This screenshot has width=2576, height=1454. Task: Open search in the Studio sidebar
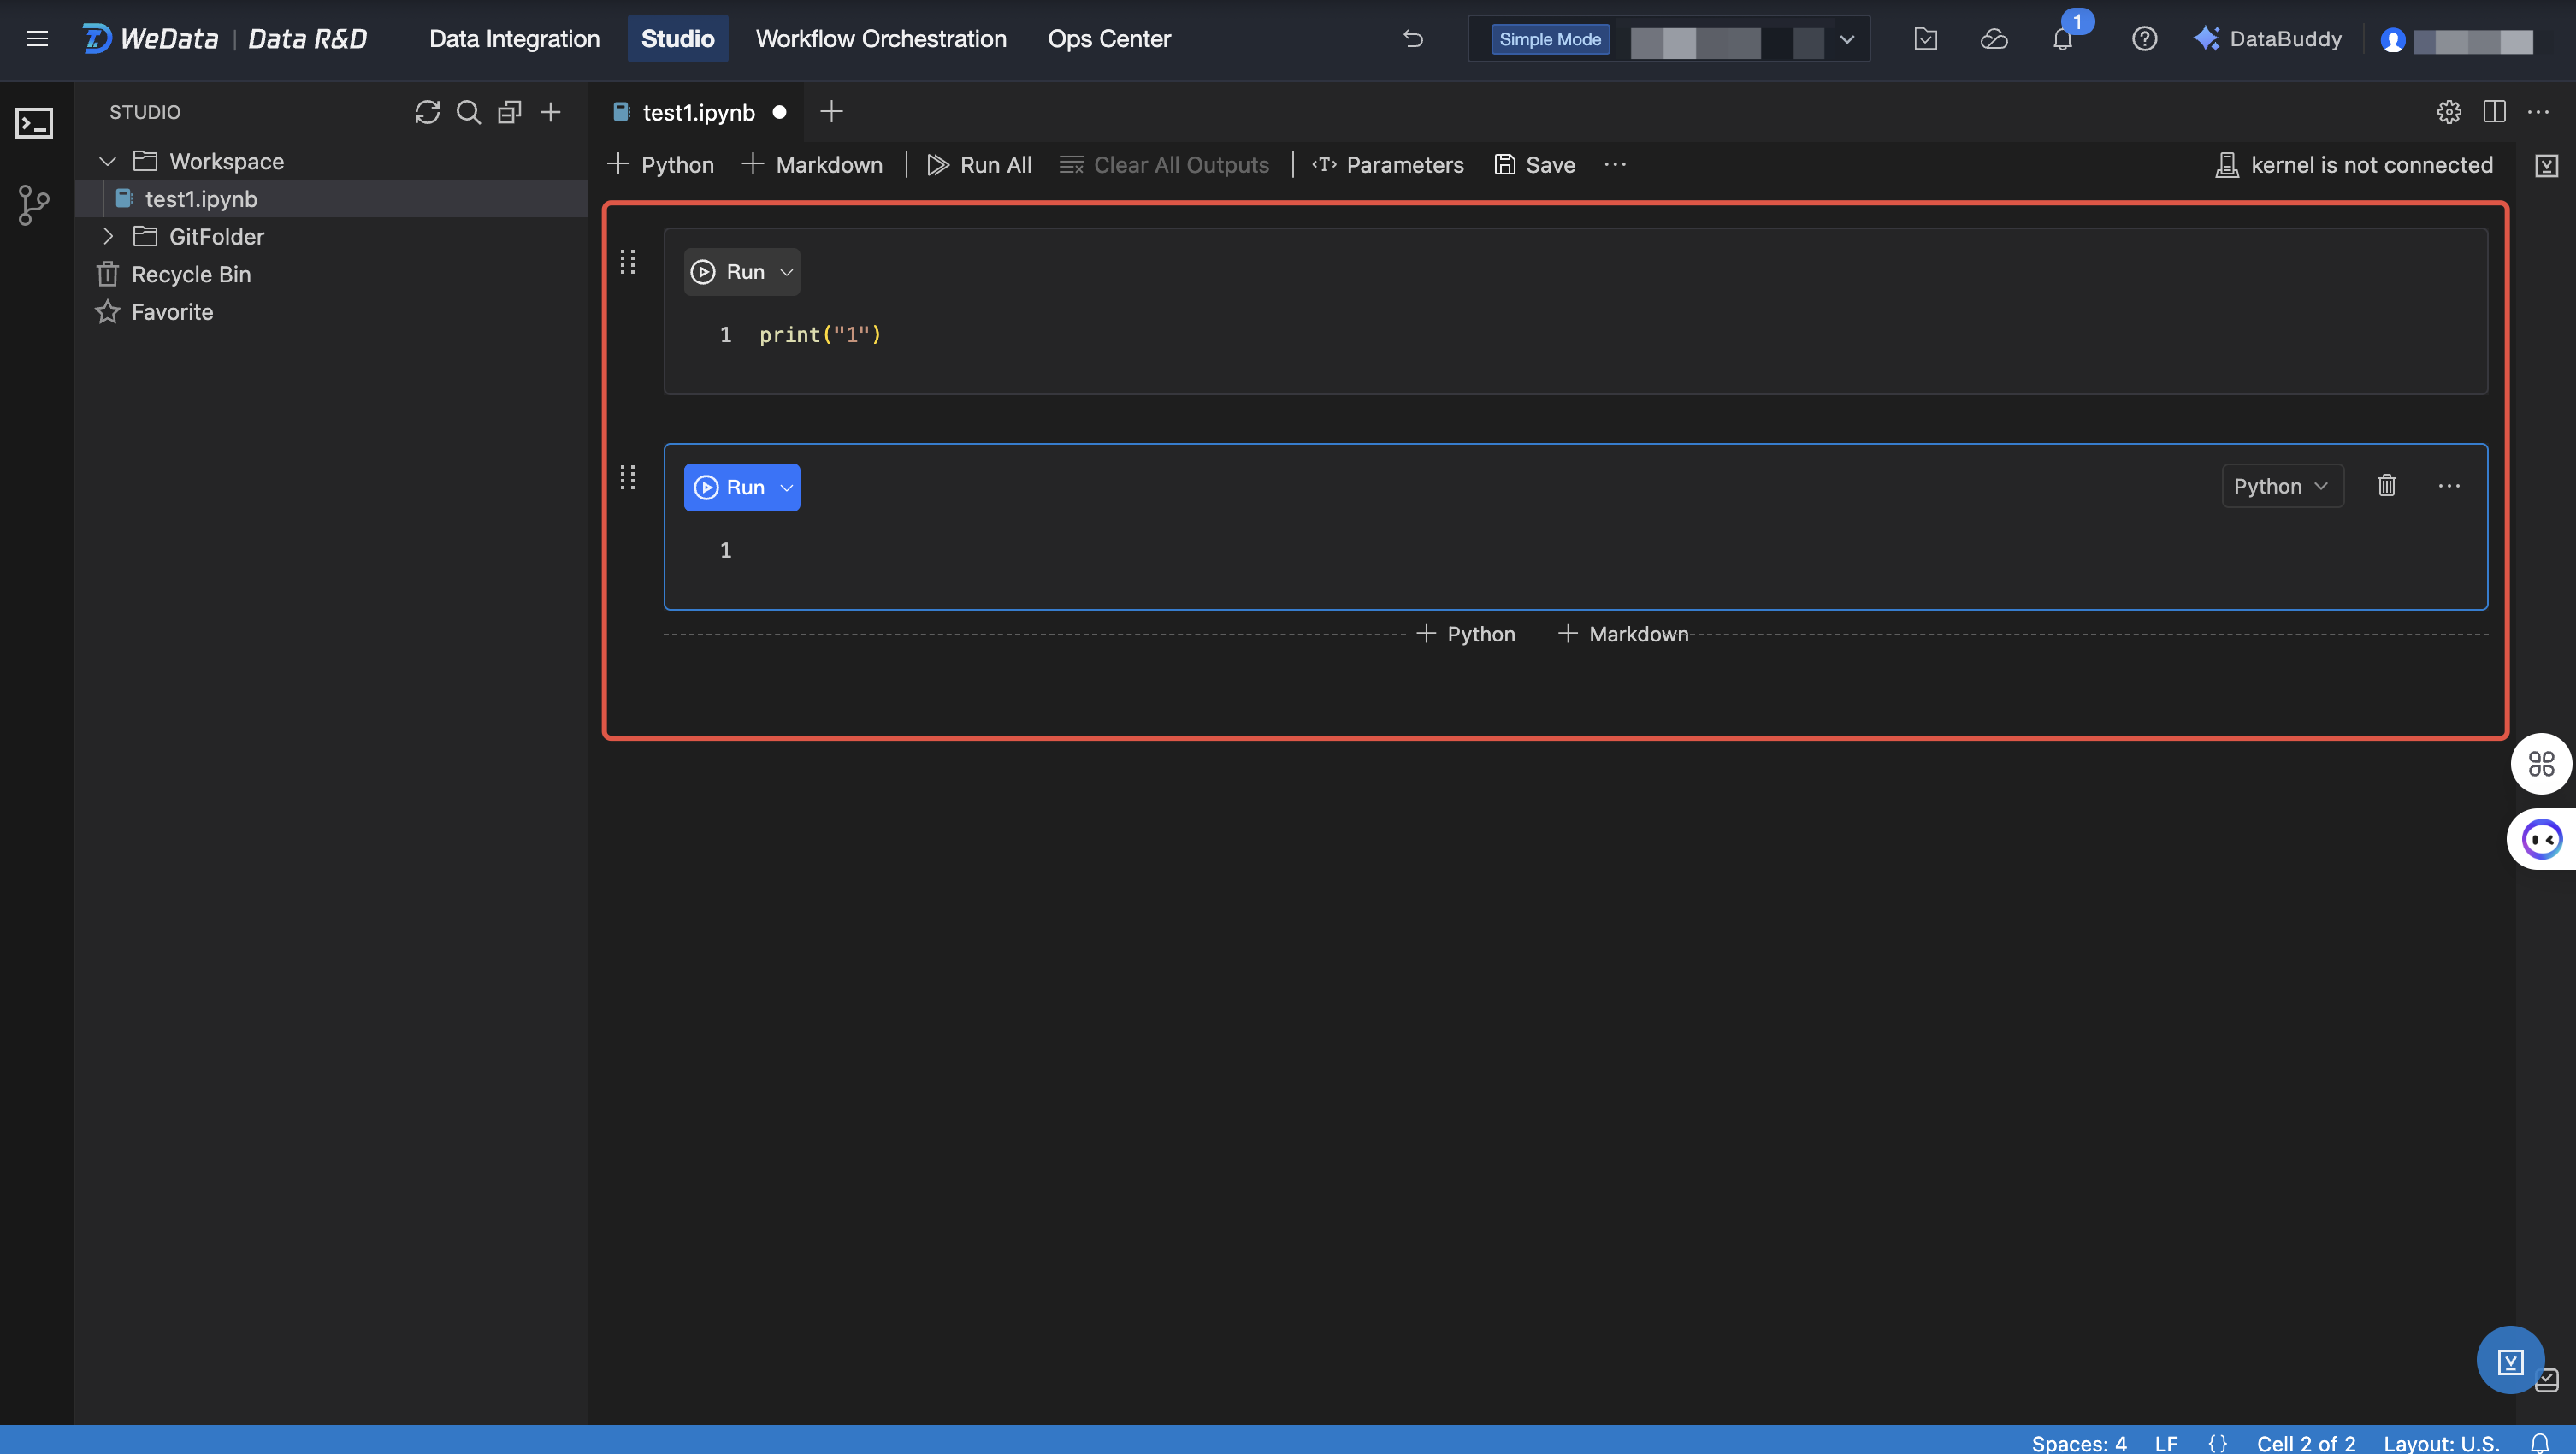tap(468, 112)
